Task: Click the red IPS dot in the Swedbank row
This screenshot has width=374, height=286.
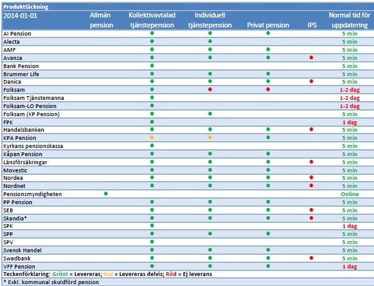Action: point(312,258)
